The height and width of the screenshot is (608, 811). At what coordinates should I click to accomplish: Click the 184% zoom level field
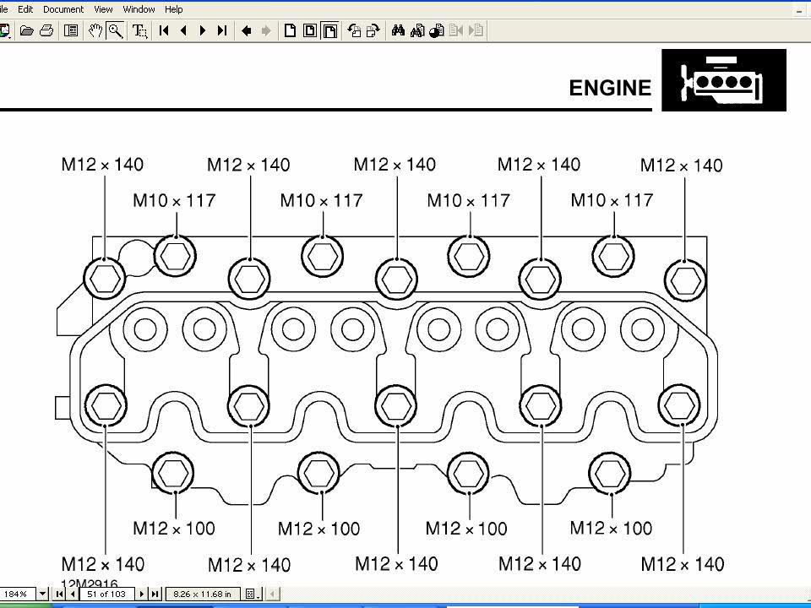tap(17, 594)
